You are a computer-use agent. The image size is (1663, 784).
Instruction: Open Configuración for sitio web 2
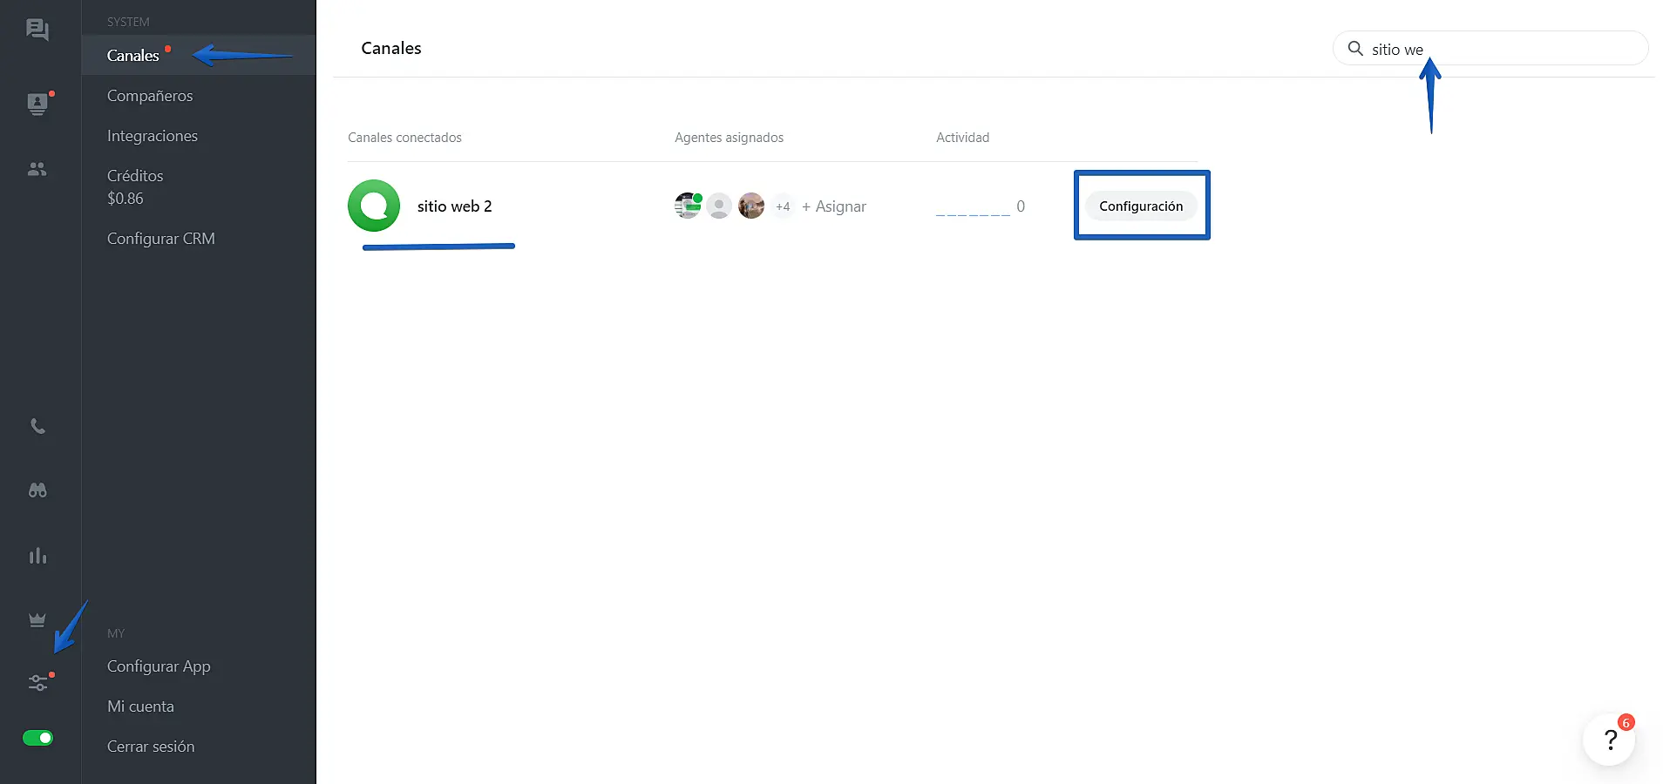(1141, 206)
